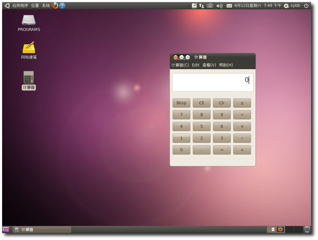Switch to workspace with Firefox icon
The width and height of the screenshot is (318, 240).
(x=280, y=229)
